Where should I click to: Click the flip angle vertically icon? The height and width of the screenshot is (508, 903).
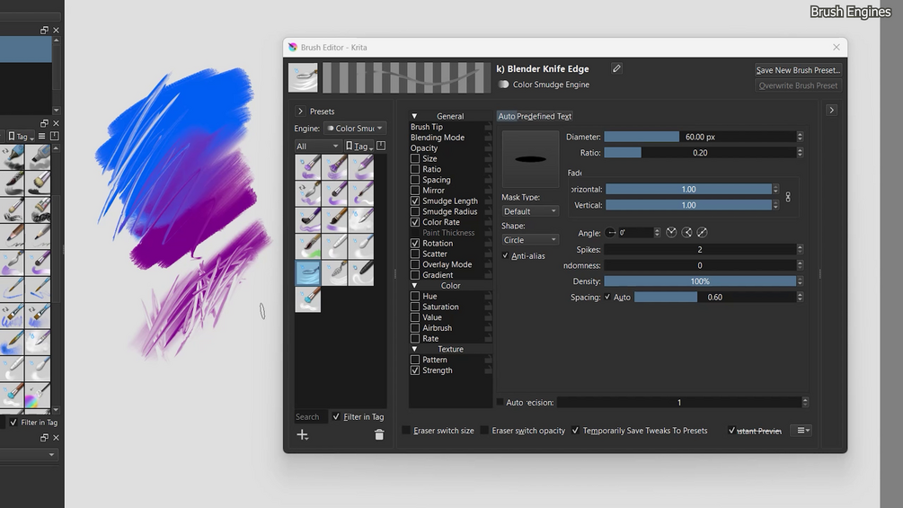click(x=686, y=233)
